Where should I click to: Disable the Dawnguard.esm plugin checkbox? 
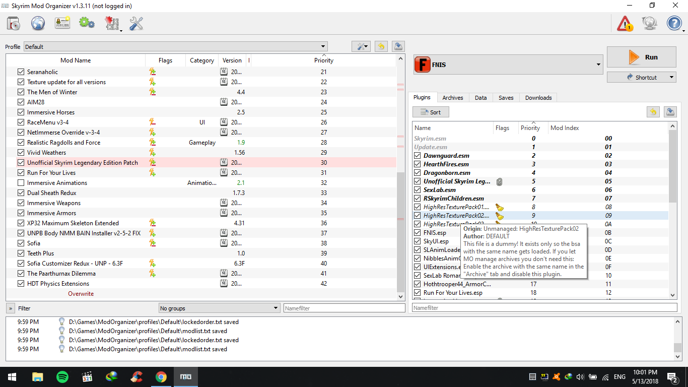pyautogui.click(x=417, y=156)
